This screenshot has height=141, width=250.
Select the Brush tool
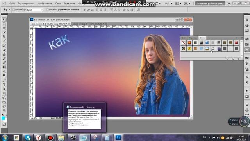tap(4, 50)
